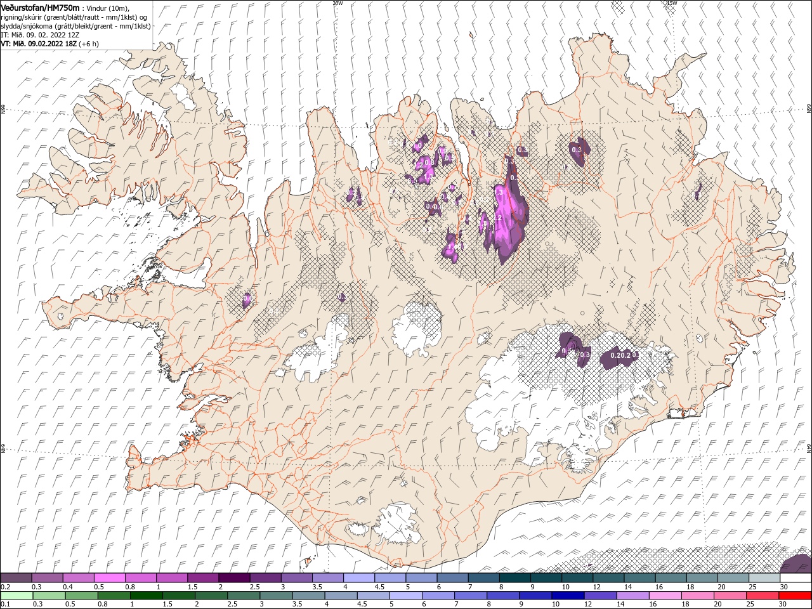812x609 pixels.
Task: Pick the palest green 0.1 rain legend swatch
Action: tap(16, 596)
